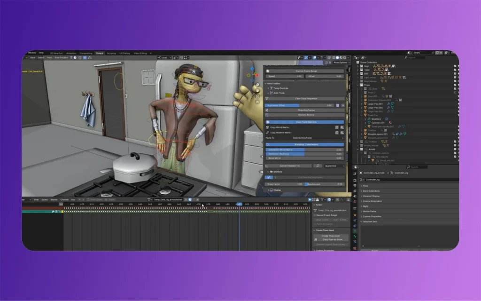481x301 pixels.
Task: Collapse the Multikey section
Action: click(268, 172)
